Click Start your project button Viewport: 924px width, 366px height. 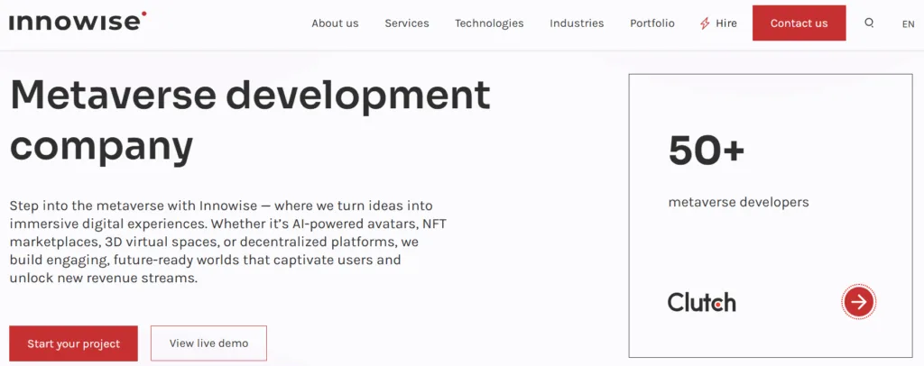coord(74,343)
